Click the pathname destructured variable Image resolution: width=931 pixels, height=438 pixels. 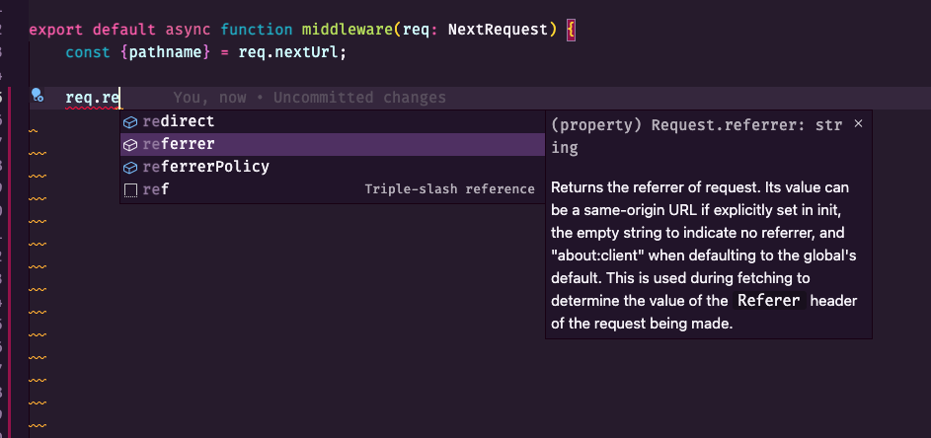[166, 53]
